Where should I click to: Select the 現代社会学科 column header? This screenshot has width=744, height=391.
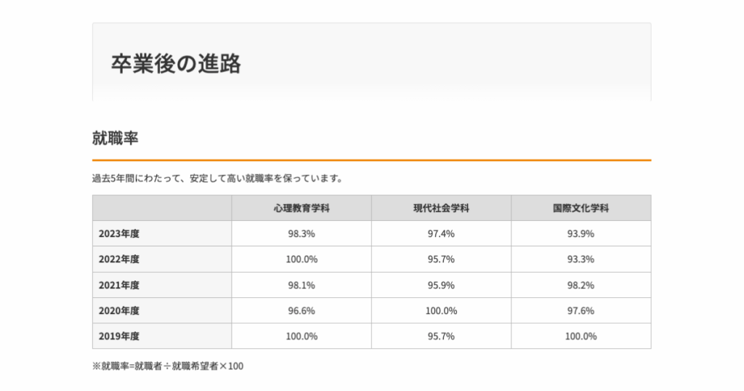click(441, 208)
